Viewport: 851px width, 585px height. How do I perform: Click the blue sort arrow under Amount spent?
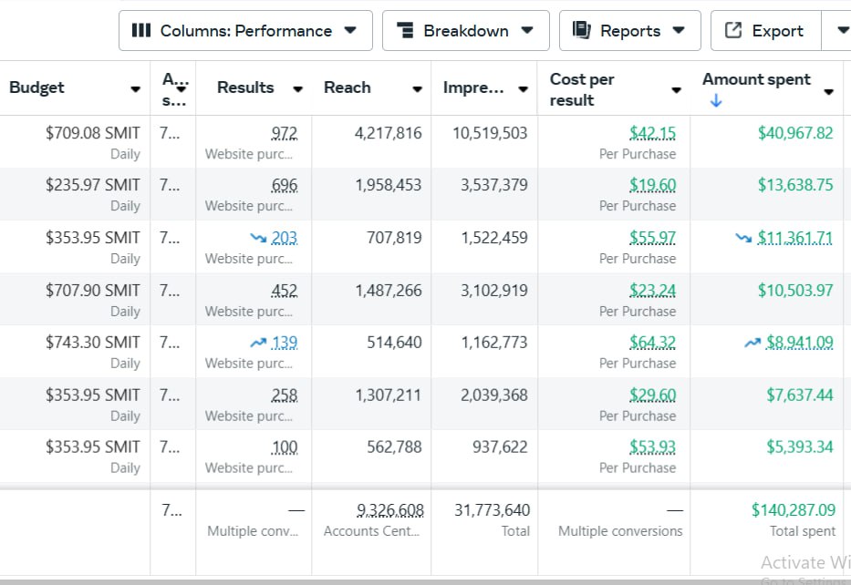click(x=715, y=101)
